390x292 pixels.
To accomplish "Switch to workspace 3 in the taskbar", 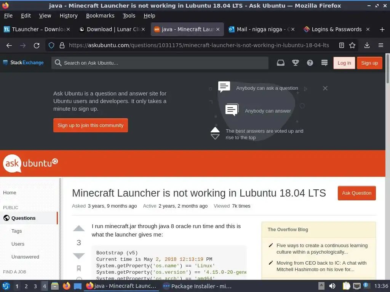I will 35,286.
